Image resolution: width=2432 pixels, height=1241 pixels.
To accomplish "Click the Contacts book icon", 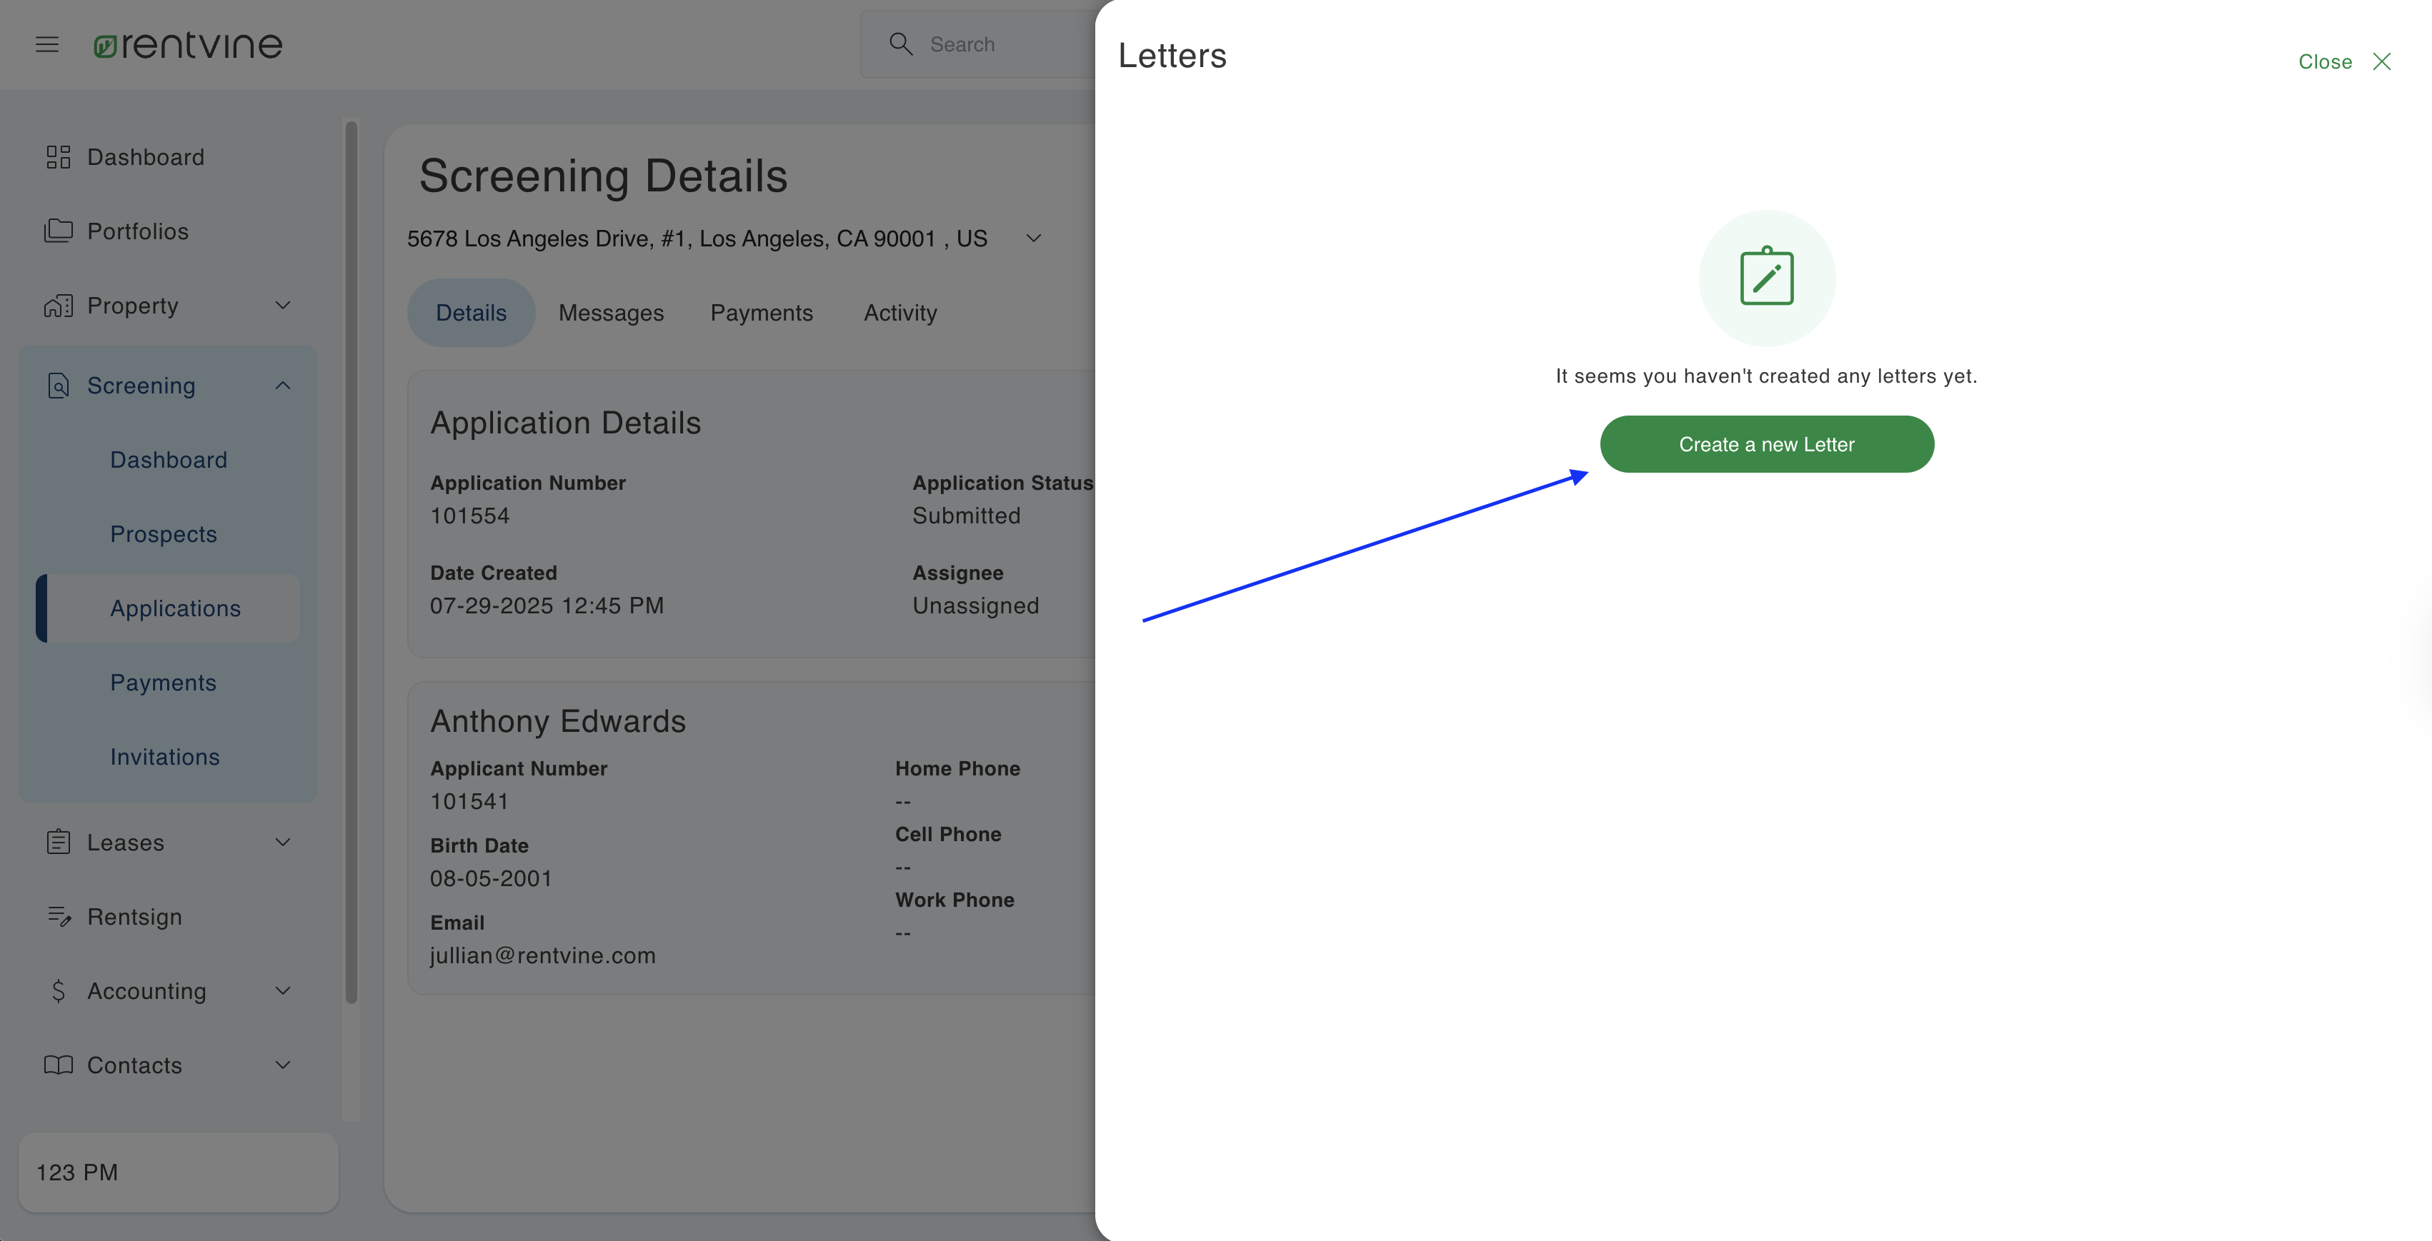I will [59, 1065].
